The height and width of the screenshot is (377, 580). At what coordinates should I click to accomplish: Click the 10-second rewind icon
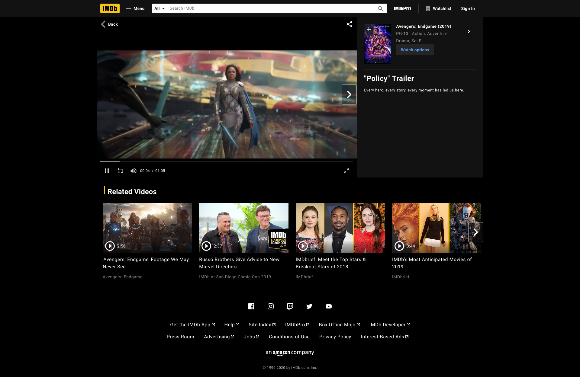(120, 171)
